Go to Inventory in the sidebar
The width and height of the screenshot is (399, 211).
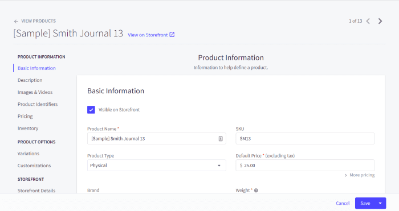[28, 128]
